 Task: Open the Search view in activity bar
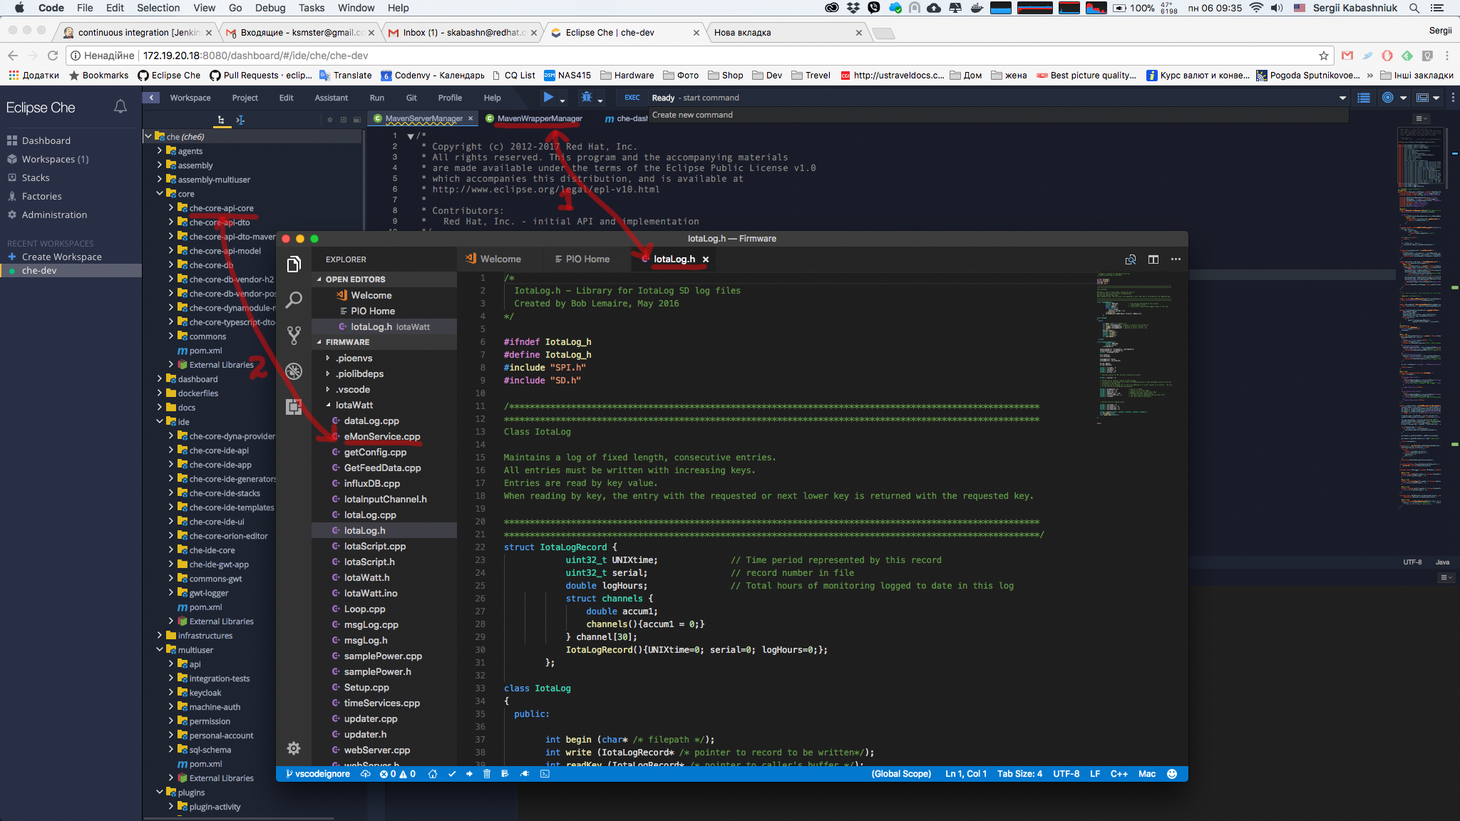294,300
